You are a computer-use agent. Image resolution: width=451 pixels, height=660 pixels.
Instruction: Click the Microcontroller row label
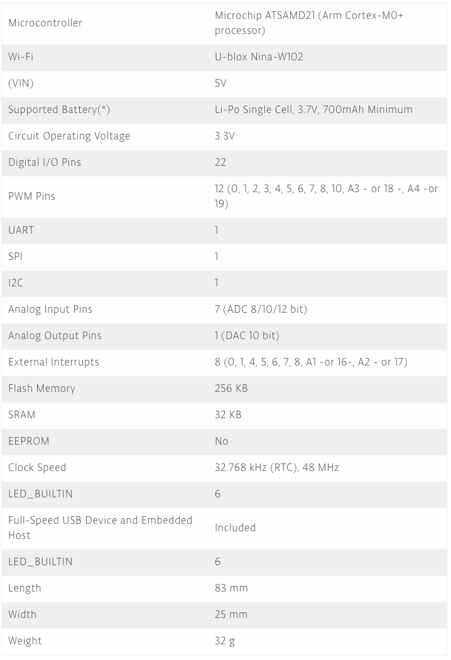pos(45,23)
